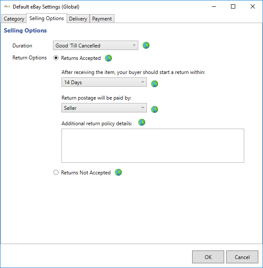Select the Returns Not Accepted option
The height and width of the screenshot is (268, 263).
[56, 173]
